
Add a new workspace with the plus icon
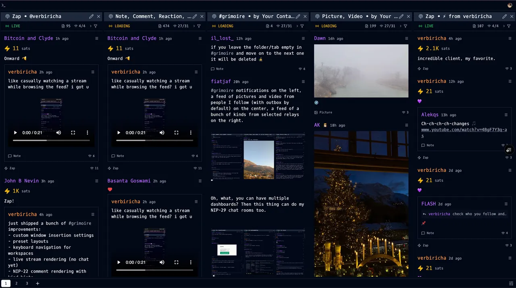(x=37, y=284)
